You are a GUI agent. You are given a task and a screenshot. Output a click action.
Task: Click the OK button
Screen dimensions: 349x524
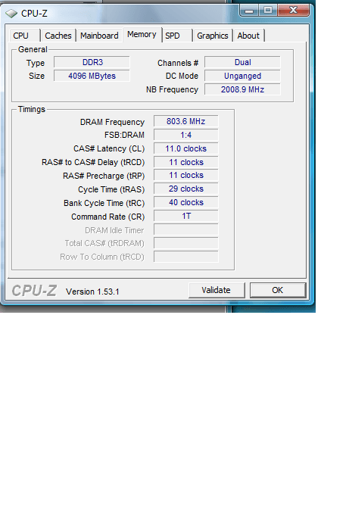278,290
